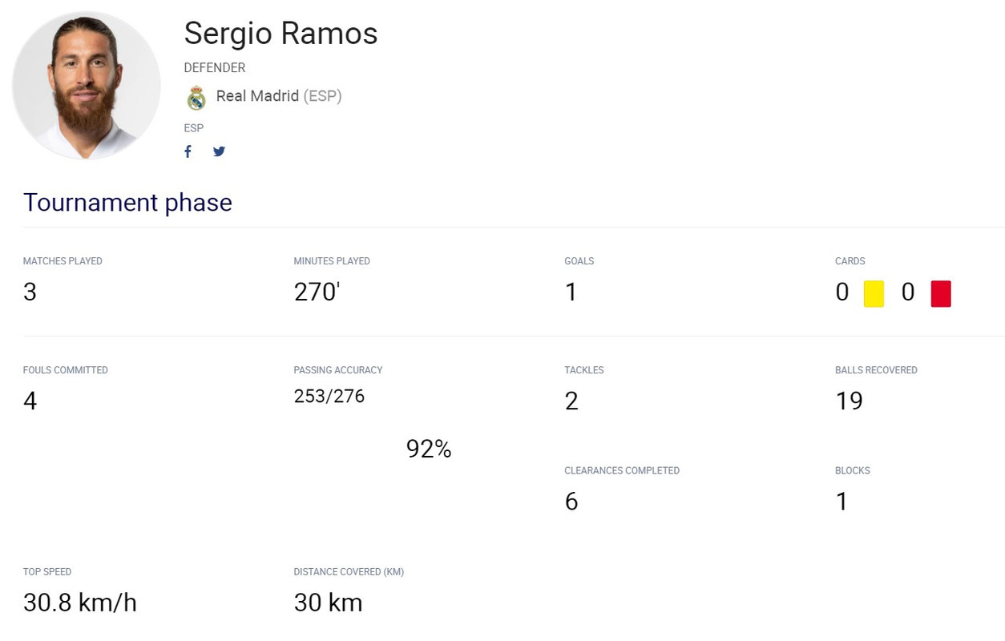This screenshot has height=641, width=1005.
Task: Open the Real Madrid (ESP) club link
Action: coord(278,96)
